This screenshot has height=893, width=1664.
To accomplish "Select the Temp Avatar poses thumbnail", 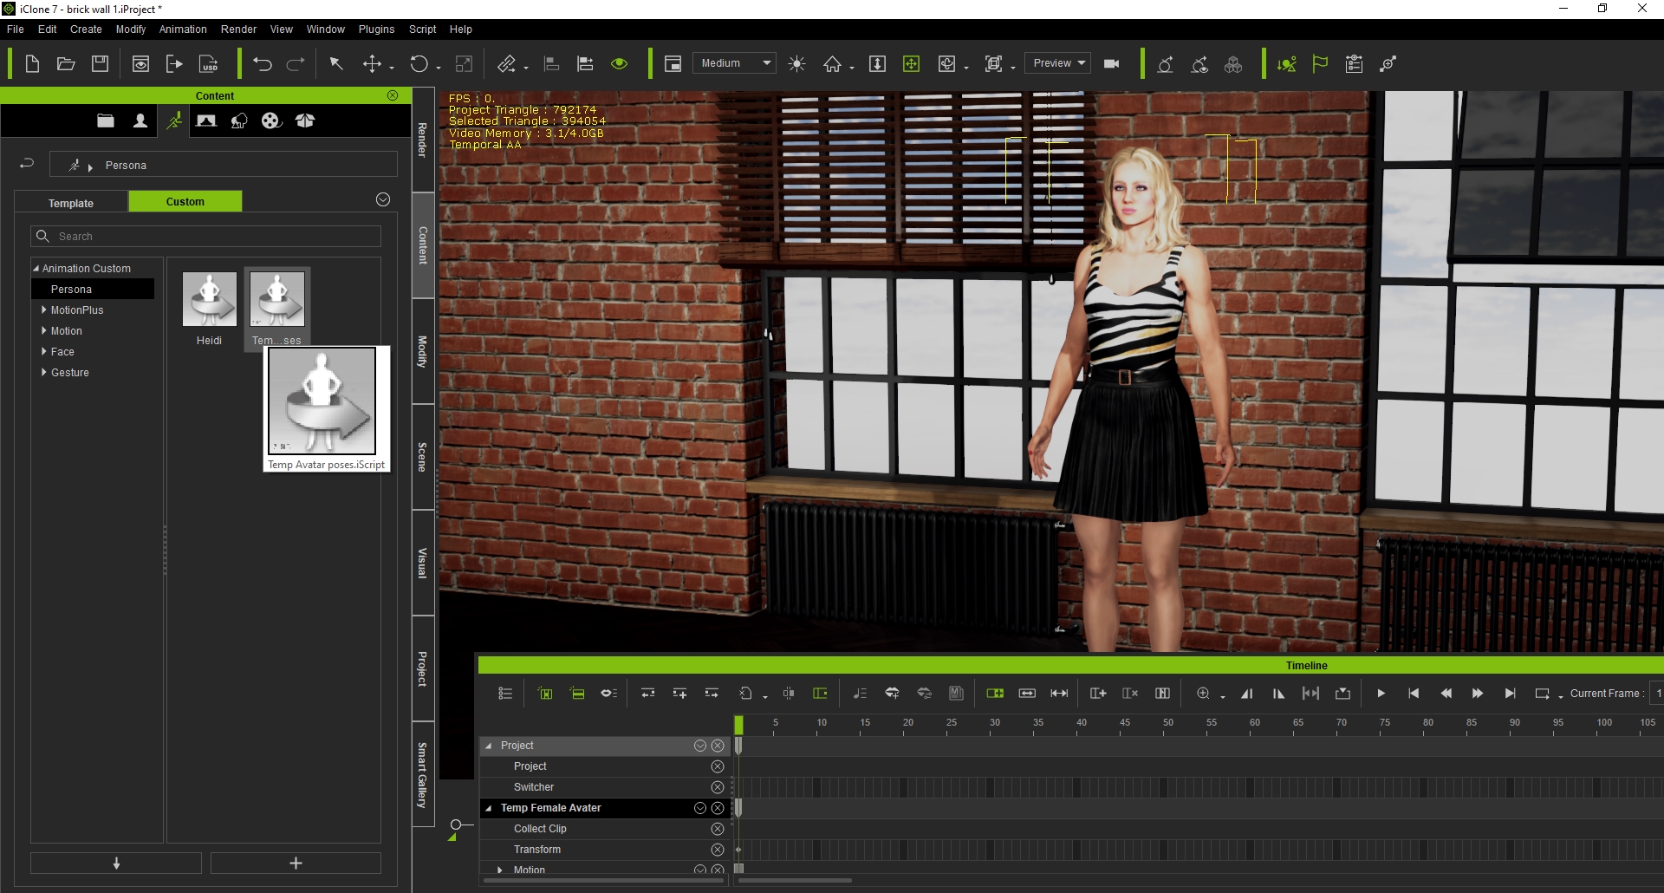I will pyautogui.click(x=277, y=299).
